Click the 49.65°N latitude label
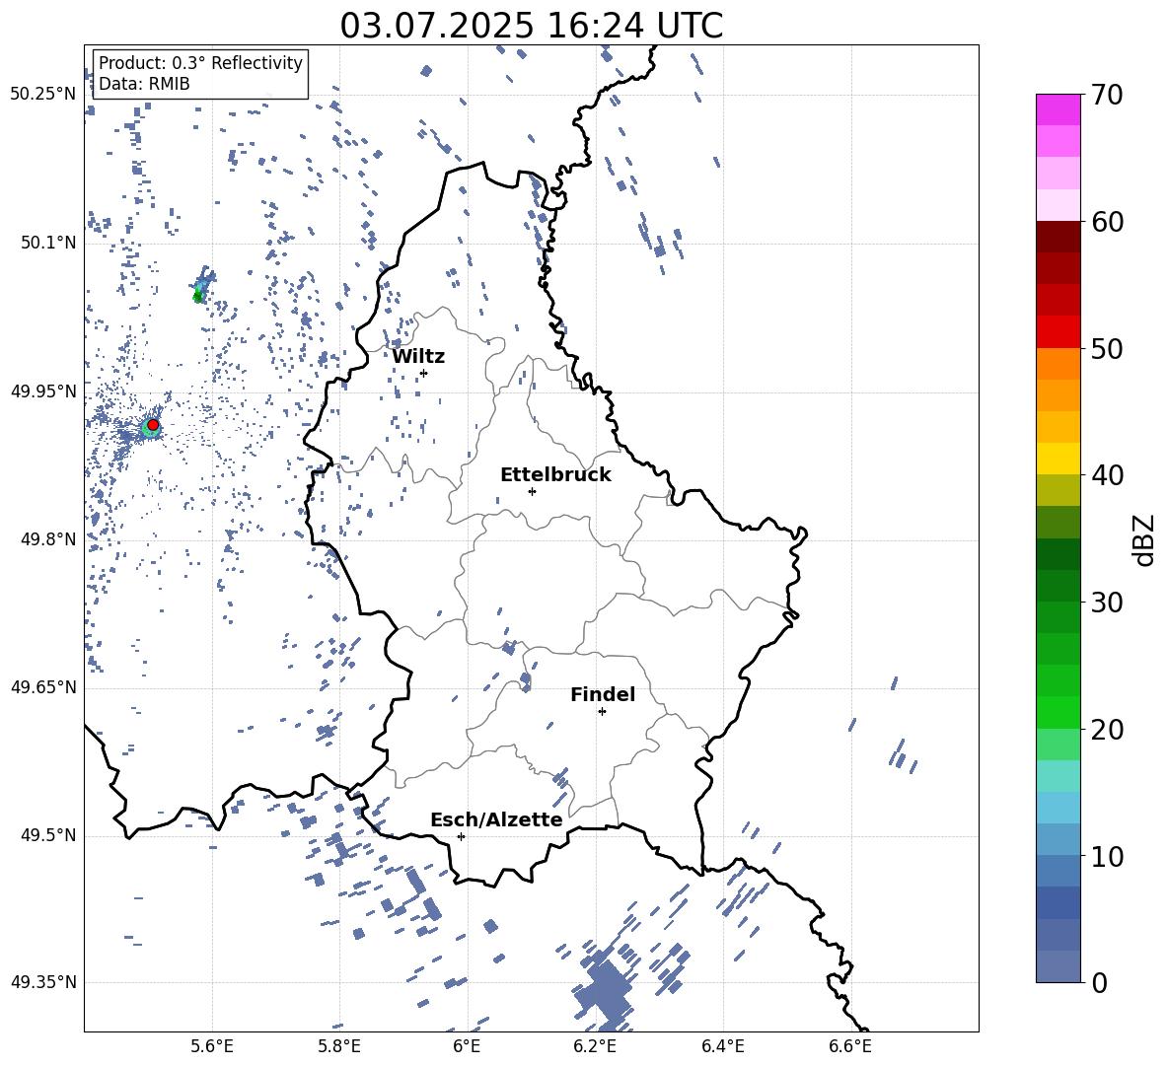 pos(43,686)
